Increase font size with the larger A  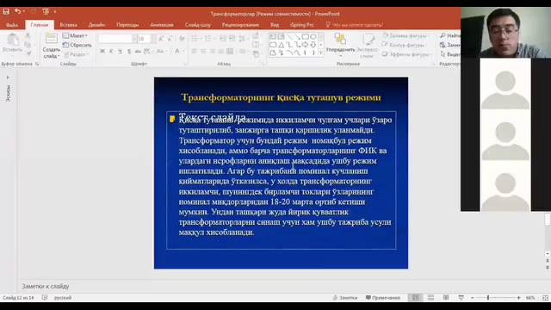pos(161,39)
